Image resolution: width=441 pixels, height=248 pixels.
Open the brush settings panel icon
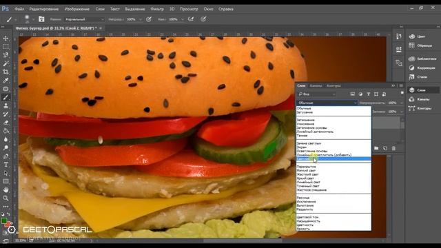coord(41,19)
